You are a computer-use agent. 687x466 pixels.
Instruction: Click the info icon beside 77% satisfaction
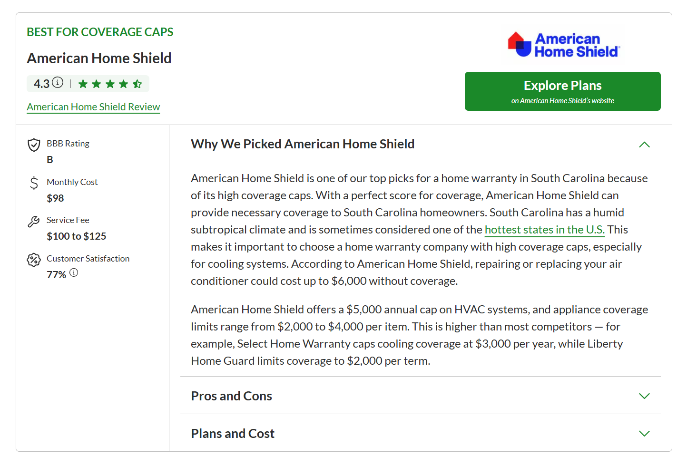pos(74,273)
